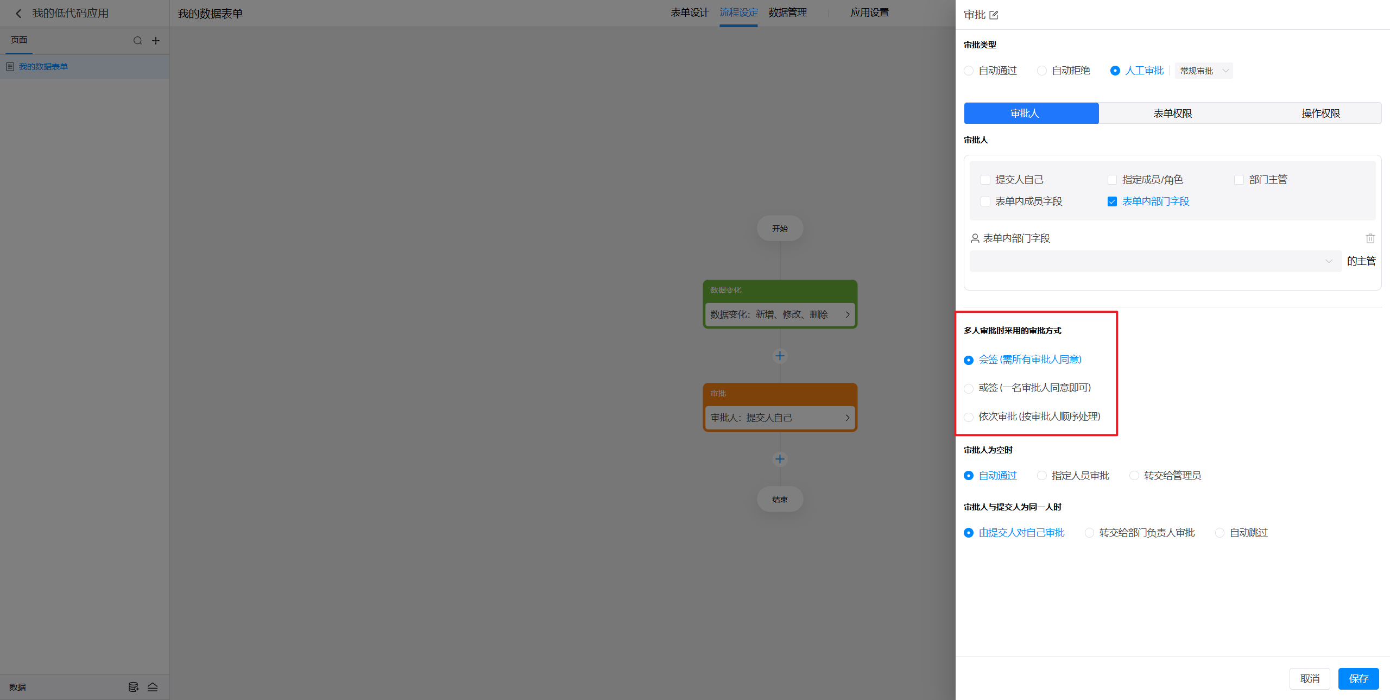
Task: Open the 数据管理 tab
Action: tap(787, 12)
